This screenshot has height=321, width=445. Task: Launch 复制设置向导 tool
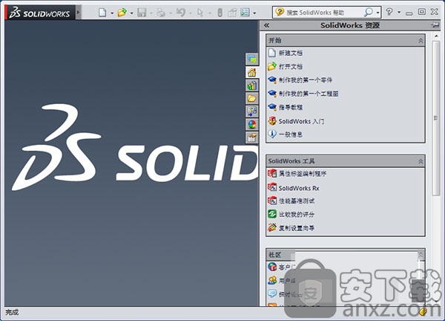pos(296,228)
